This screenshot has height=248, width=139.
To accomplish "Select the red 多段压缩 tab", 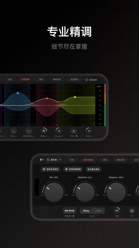I will point(26,79).
